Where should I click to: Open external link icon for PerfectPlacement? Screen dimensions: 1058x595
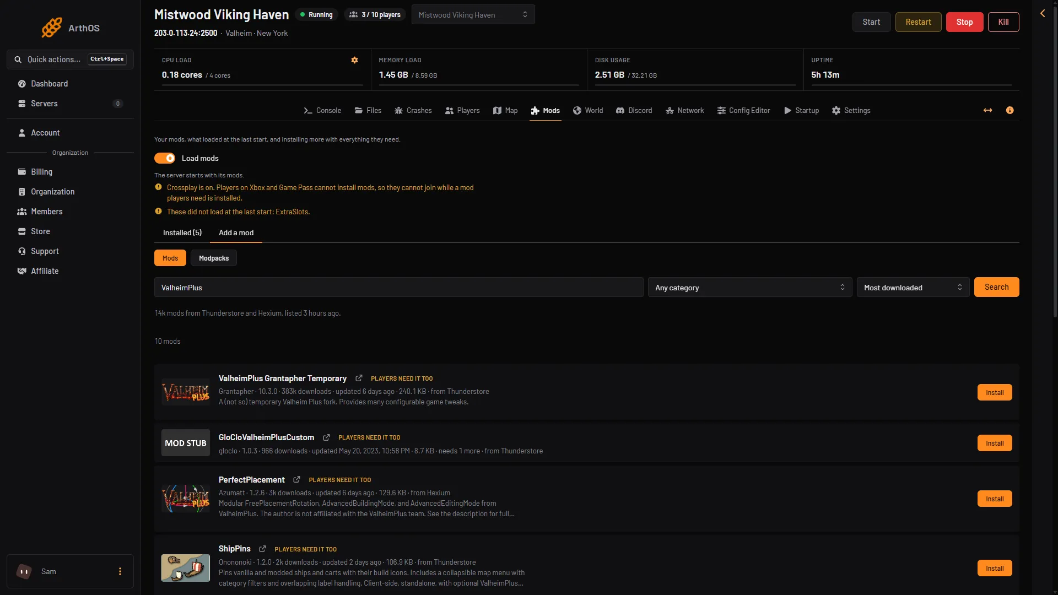pyautogui.click(x=297, y=480)
